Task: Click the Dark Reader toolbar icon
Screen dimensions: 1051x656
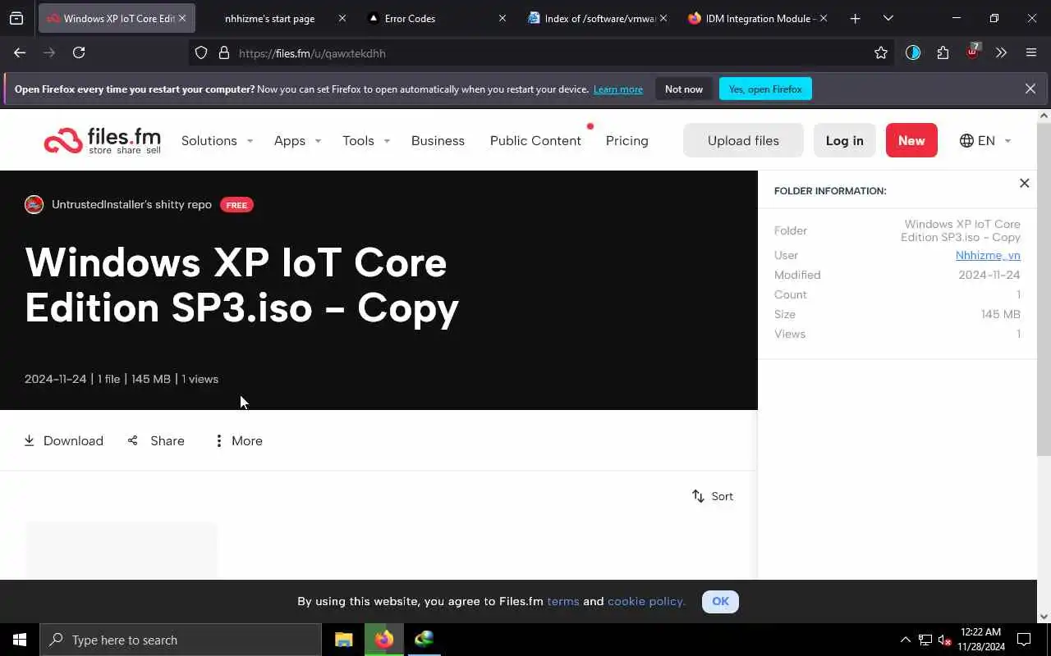Action: (913, 52)
